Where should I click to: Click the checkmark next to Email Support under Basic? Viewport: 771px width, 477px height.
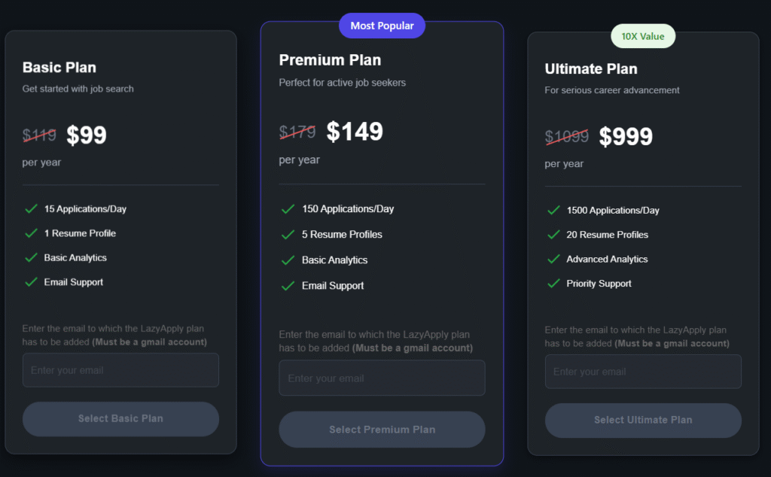point(29,282)
